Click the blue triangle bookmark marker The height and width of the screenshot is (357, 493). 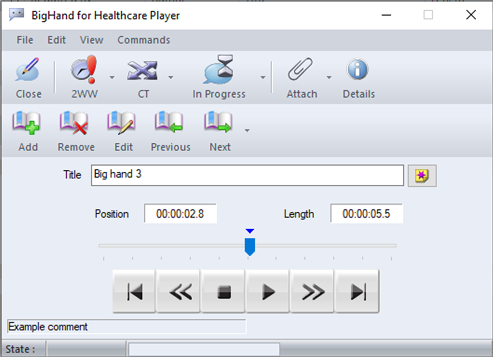coord(250,231)
